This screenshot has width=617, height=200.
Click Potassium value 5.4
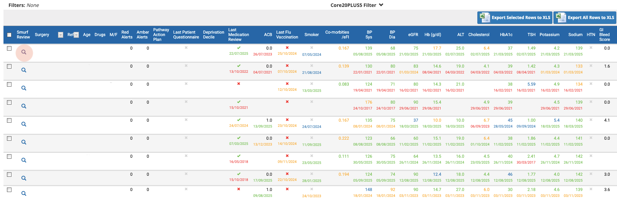click(x=557, y=120)
